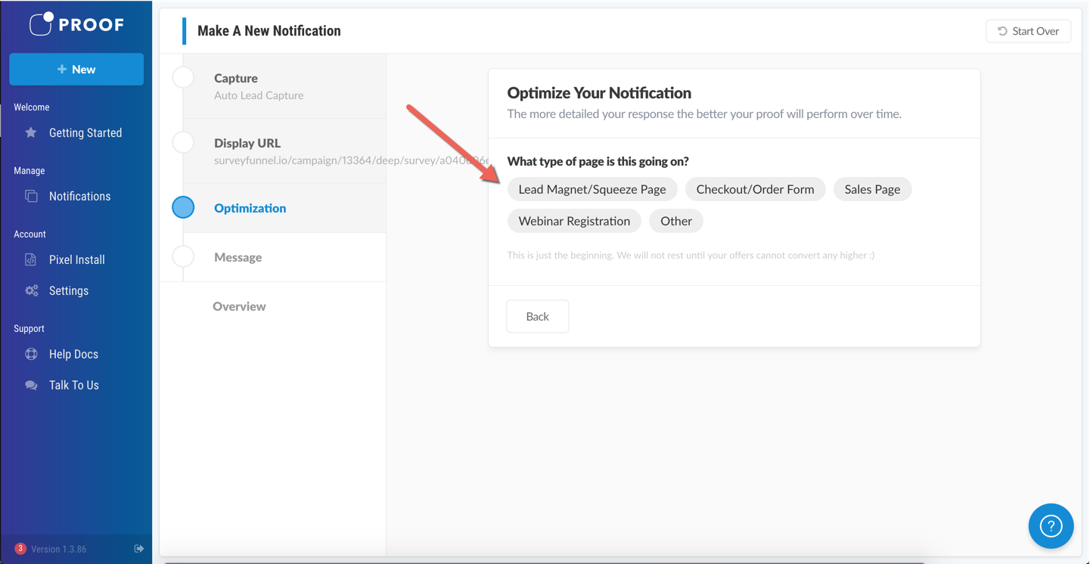Create a new notification with New button

pyautogui.click(x=76, y=70)
